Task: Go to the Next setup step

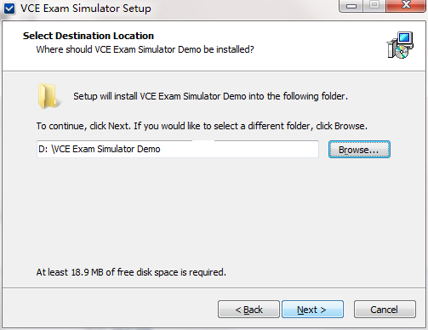Action: [x=312, y=310]
